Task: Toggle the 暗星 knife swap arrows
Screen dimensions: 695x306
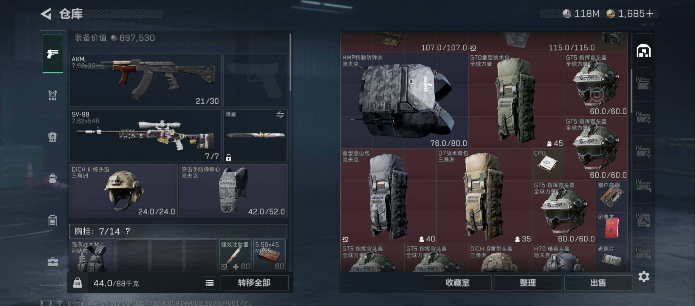Action: (x=280, y=115)
